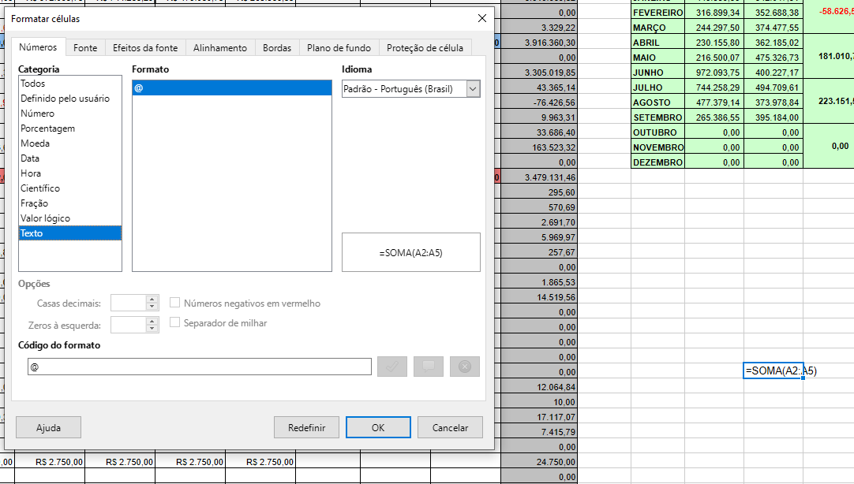Open the Proteção de célula tab
This screenshot has height=484, width=854.
coord(425,48)
